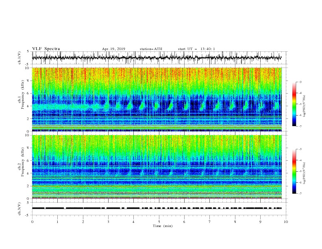Click the "-7" label on upper colorbar
322x249 pixels.
click(300, 127)
